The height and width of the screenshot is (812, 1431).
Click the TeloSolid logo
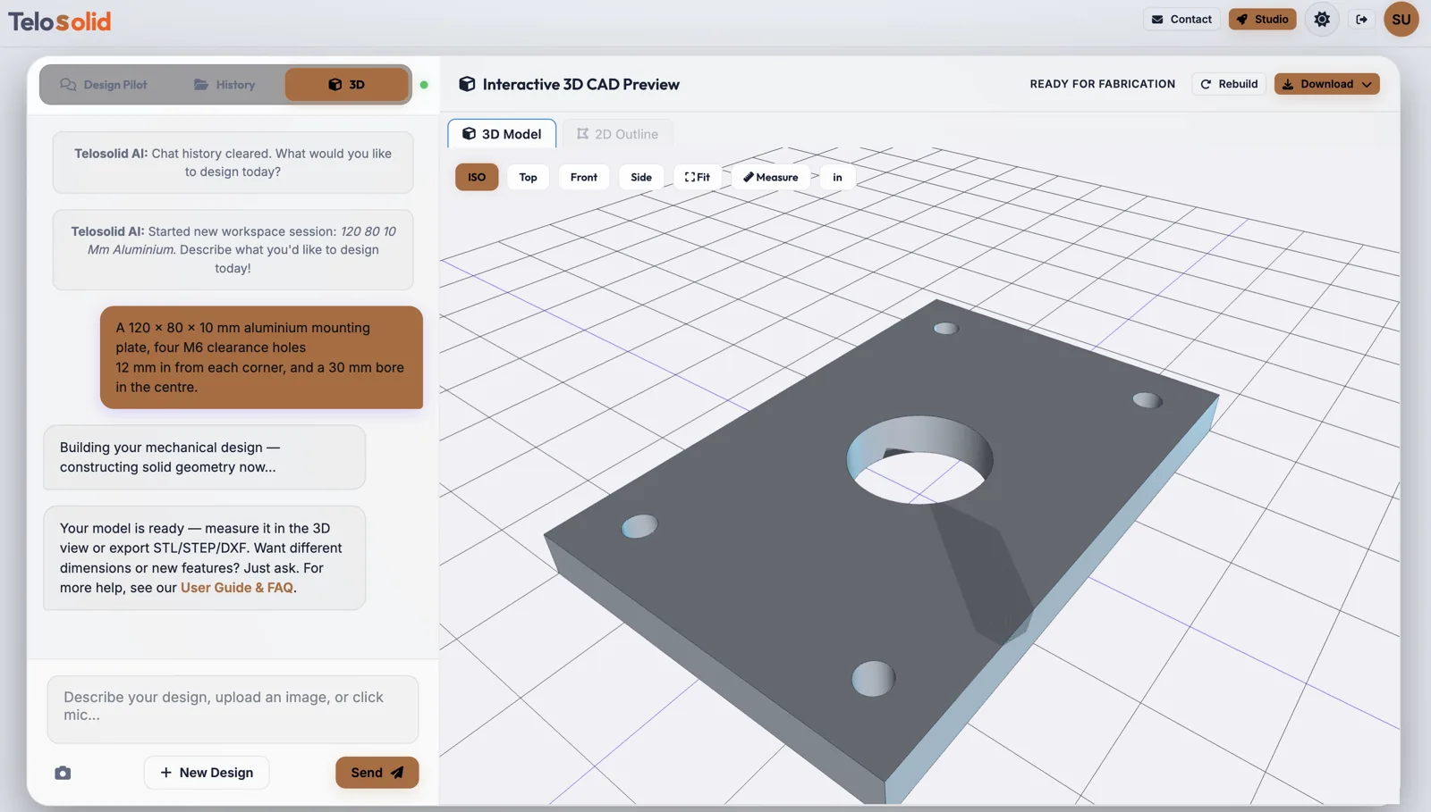[x=60, y=21]
